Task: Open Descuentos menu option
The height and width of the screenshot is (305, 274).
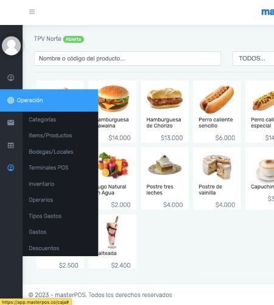Action: (x=44, y=248)
